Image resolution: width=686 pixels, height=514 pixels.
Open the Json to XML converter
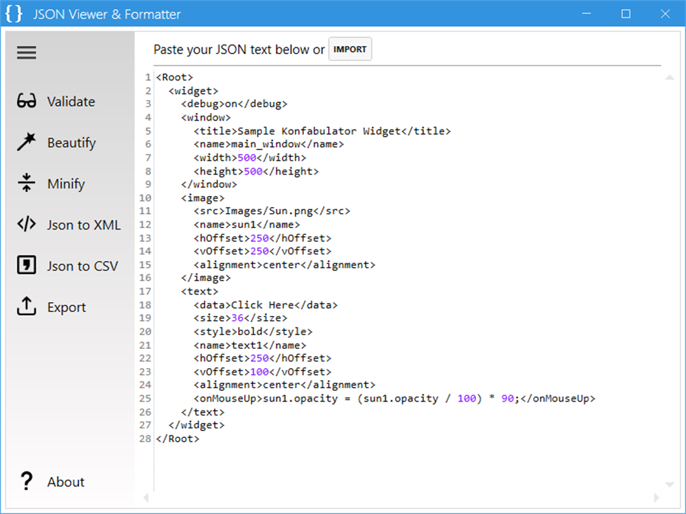(84, 224)
